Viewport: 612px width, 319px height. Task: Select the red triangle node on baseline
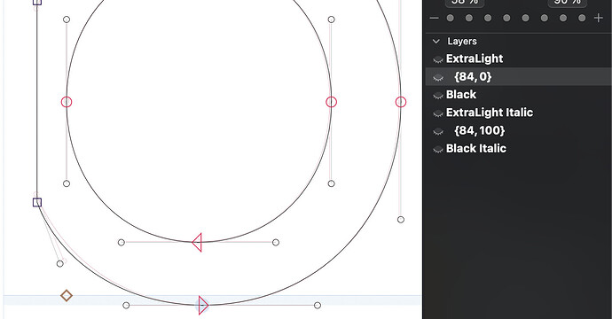tap(203, 305)
